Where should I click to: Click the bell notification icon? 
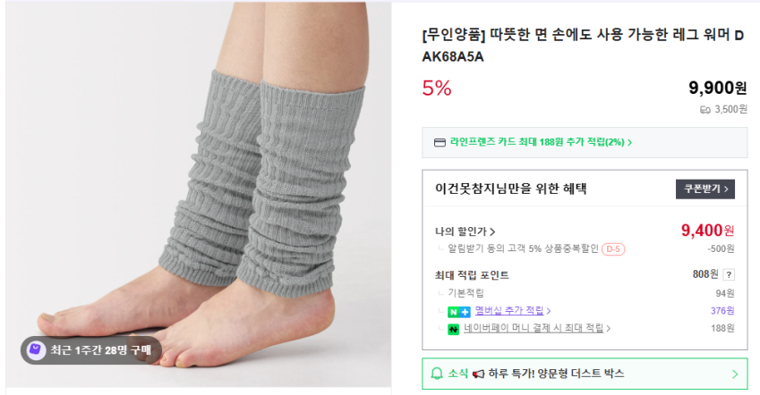tap(437, 374)
